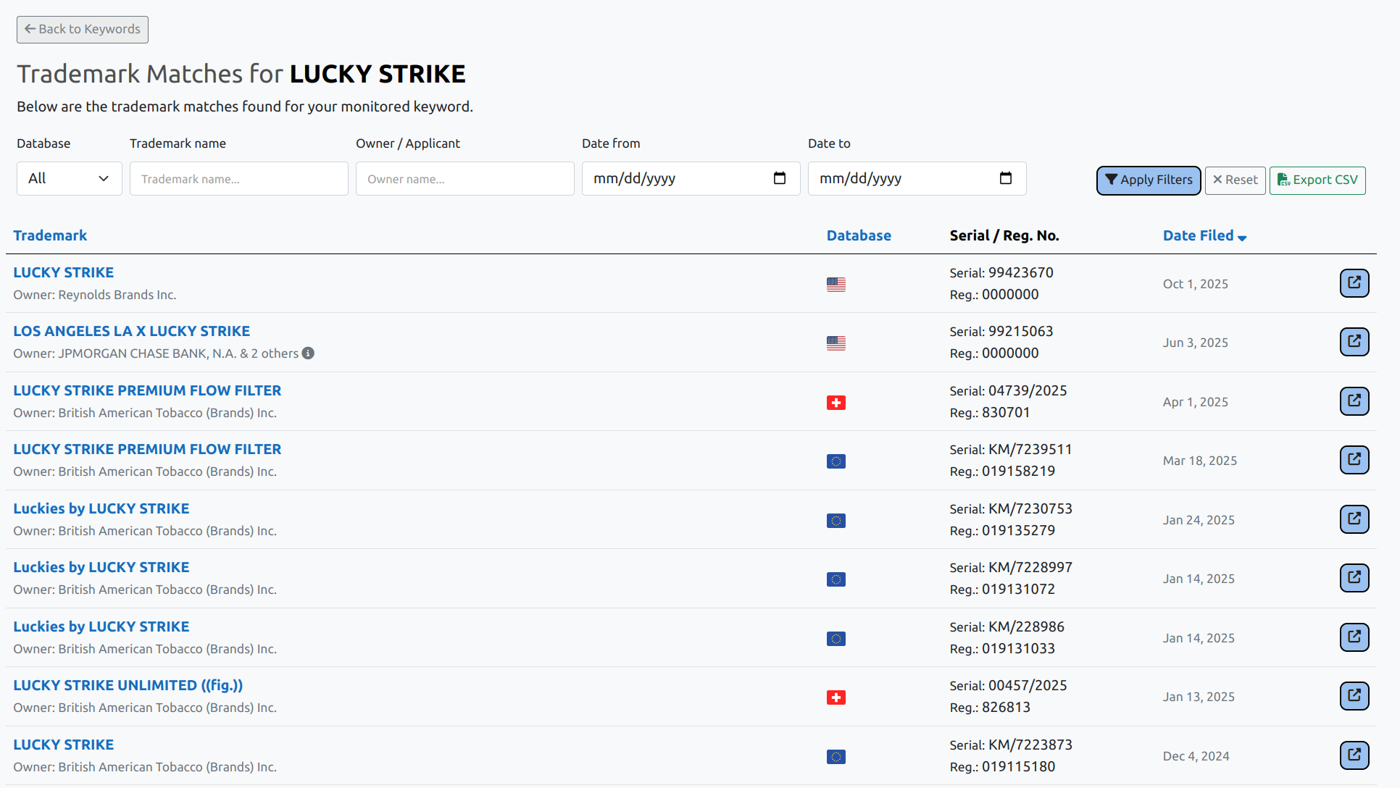Apply the current filters
Screen dimensions: 1400x788
point(1148,180)
